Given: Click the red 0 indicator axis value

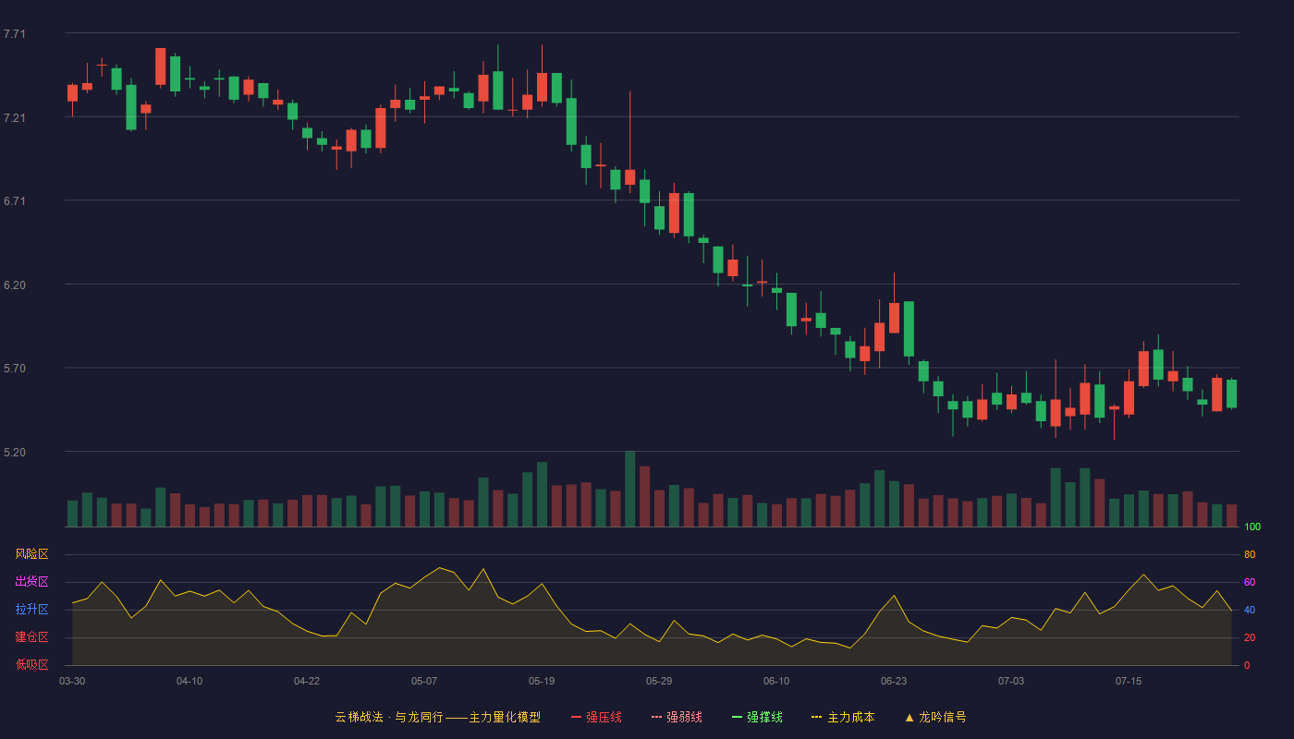Looking at the screenshot, I should click(1247, 666).
